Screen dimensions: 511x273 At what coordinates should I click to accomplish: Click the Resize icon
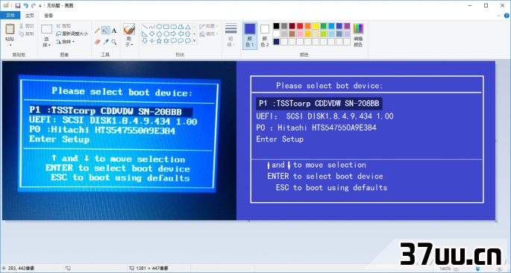point(59,34)
